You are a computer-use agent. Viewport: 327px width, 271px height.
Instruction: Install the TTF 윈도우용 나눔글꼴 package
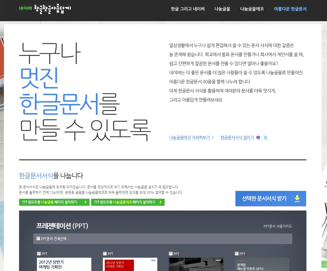pyautogui.click(x=54, y=202)
